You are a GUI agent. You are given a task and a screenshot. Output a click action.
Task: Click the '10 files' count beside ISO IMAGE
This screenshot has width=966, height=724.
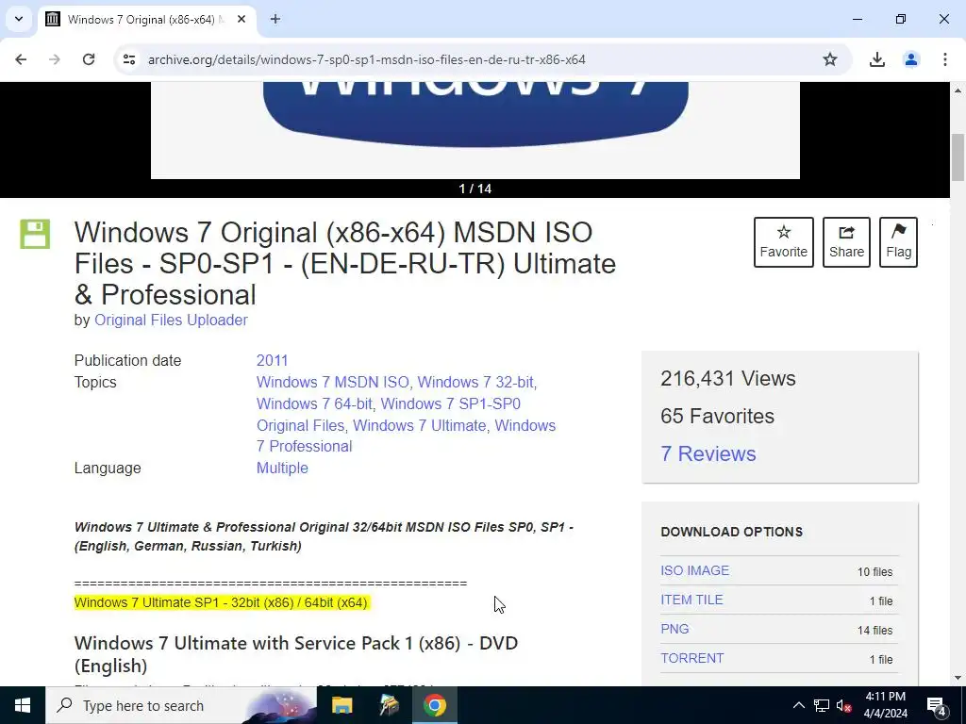coord(874,572)
